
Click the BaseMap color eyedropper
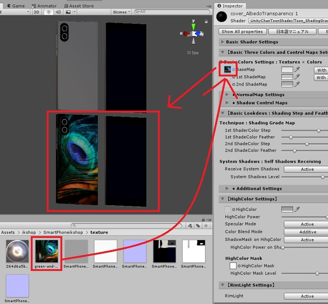[297, 69]
